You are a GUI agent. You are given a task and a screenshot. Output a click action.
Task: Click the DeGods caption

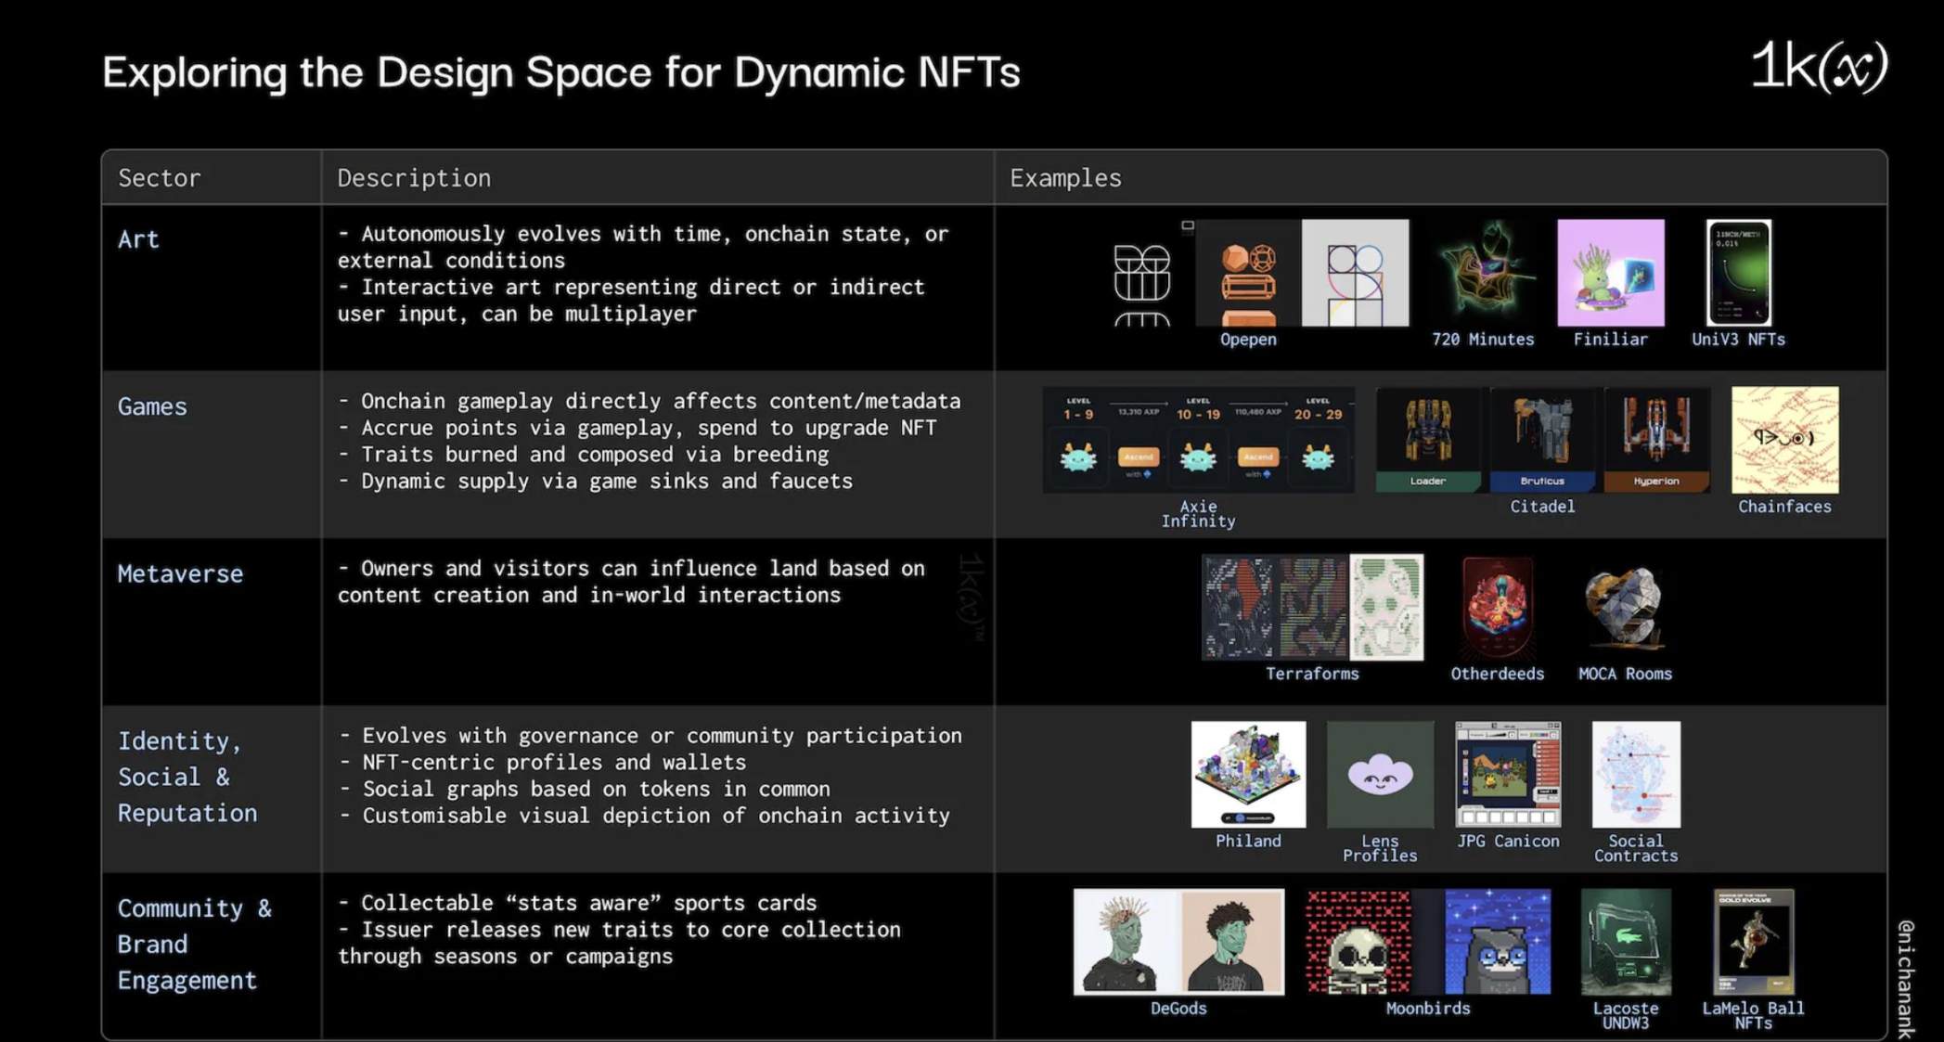tap(1178, 1009)
